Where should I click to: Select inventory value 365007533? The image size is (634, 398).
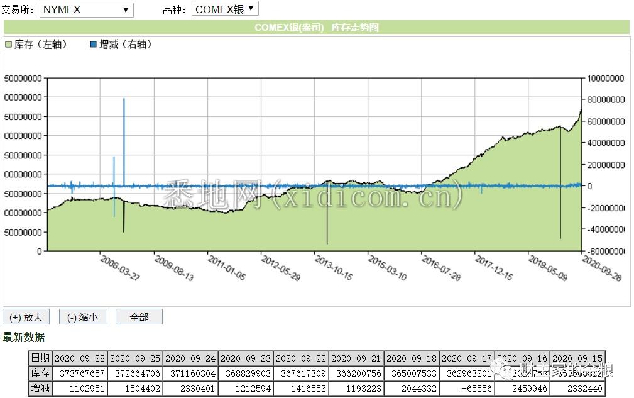tap(414, 373)
